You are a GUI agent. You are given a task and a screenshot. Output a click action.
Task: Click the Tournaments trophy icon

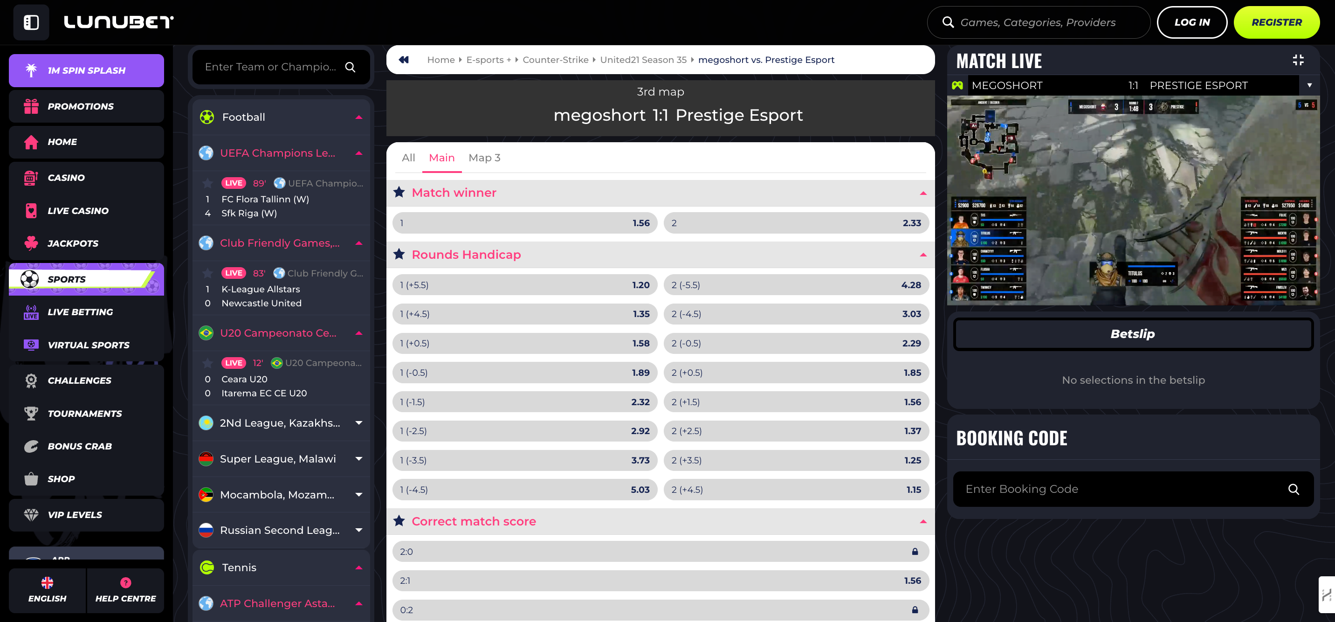tap(31, 413)
